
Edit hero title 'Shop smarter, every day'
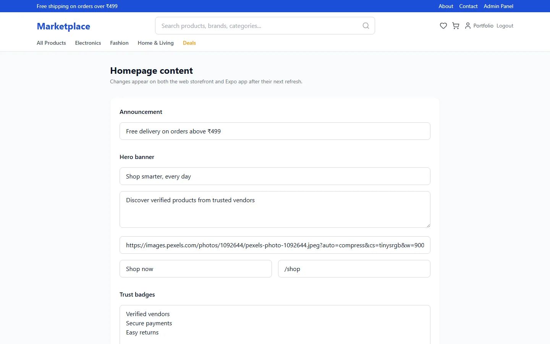click(x=275, y=176)
